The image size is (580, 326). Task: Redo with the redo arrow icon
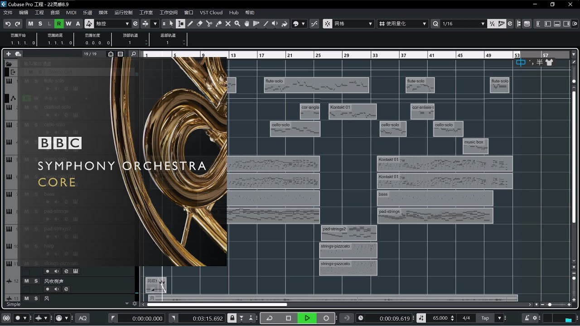click(18, 24)
